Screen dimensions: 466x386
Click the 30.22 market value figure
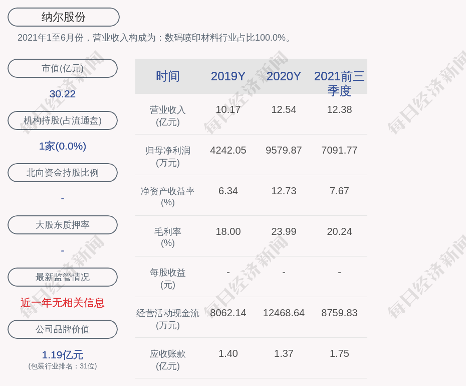coord(63,94)
